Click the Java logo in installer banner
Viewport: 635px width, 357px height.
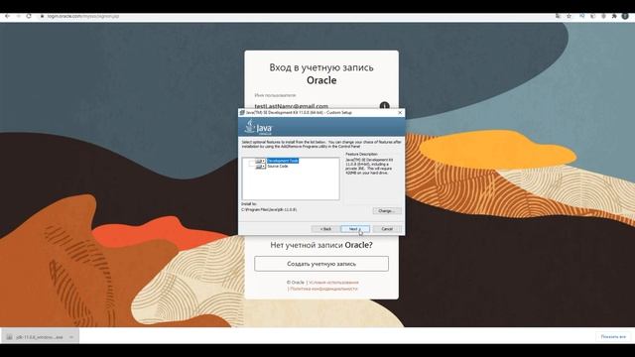pos(258,127)
